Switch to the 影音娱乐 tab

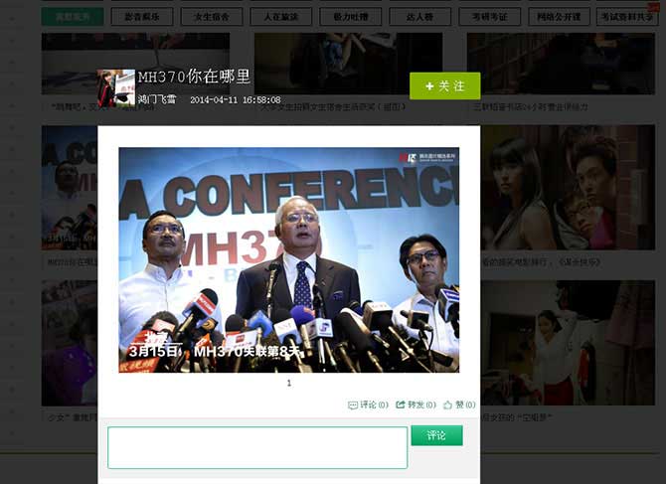coord(142,17)
